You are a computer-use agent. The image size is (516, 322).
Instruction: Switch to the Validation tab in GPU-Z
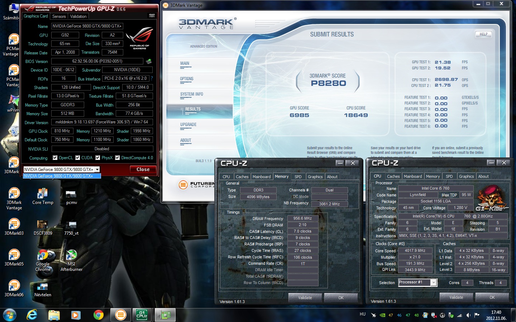click(78, 16)
